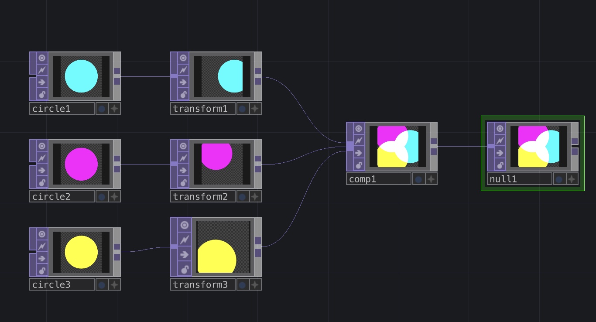This screenshot has width=596, height=322.
Task: Lock the transform1 node with its padlock
Action: click(183, 94)
